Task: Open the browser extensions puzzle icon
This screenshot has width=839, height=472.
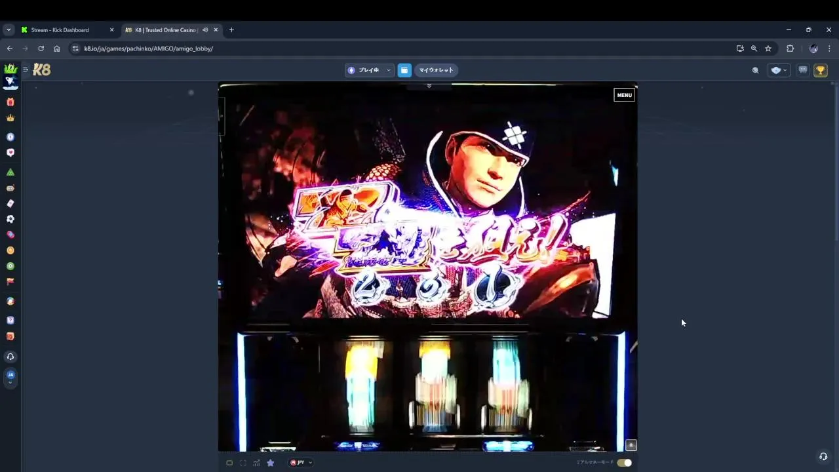Action: pyautogui.click(x=790, y=49)
